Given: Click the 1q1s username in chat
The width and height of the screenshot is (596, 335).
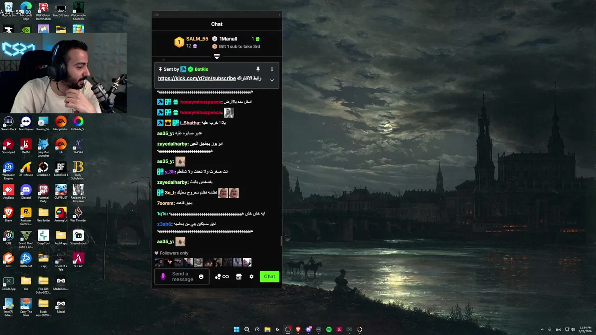Looking at the screenshot, I should pos(162,214).
